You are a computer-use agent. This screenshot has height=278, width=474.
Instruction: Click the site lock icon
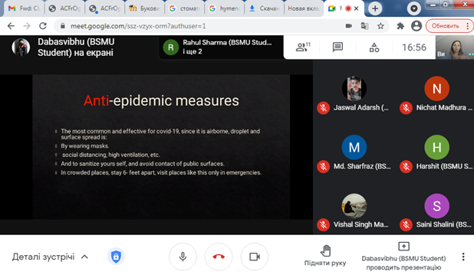[x=63, y=26]
